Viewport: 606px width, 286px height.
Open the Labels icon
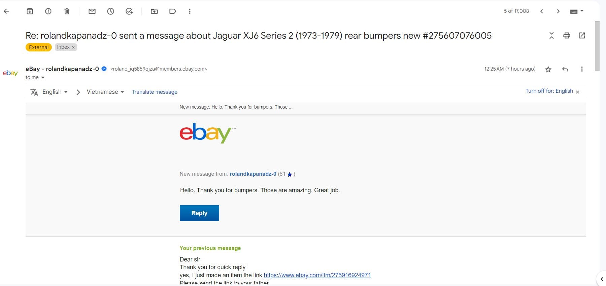pos(173,11)
